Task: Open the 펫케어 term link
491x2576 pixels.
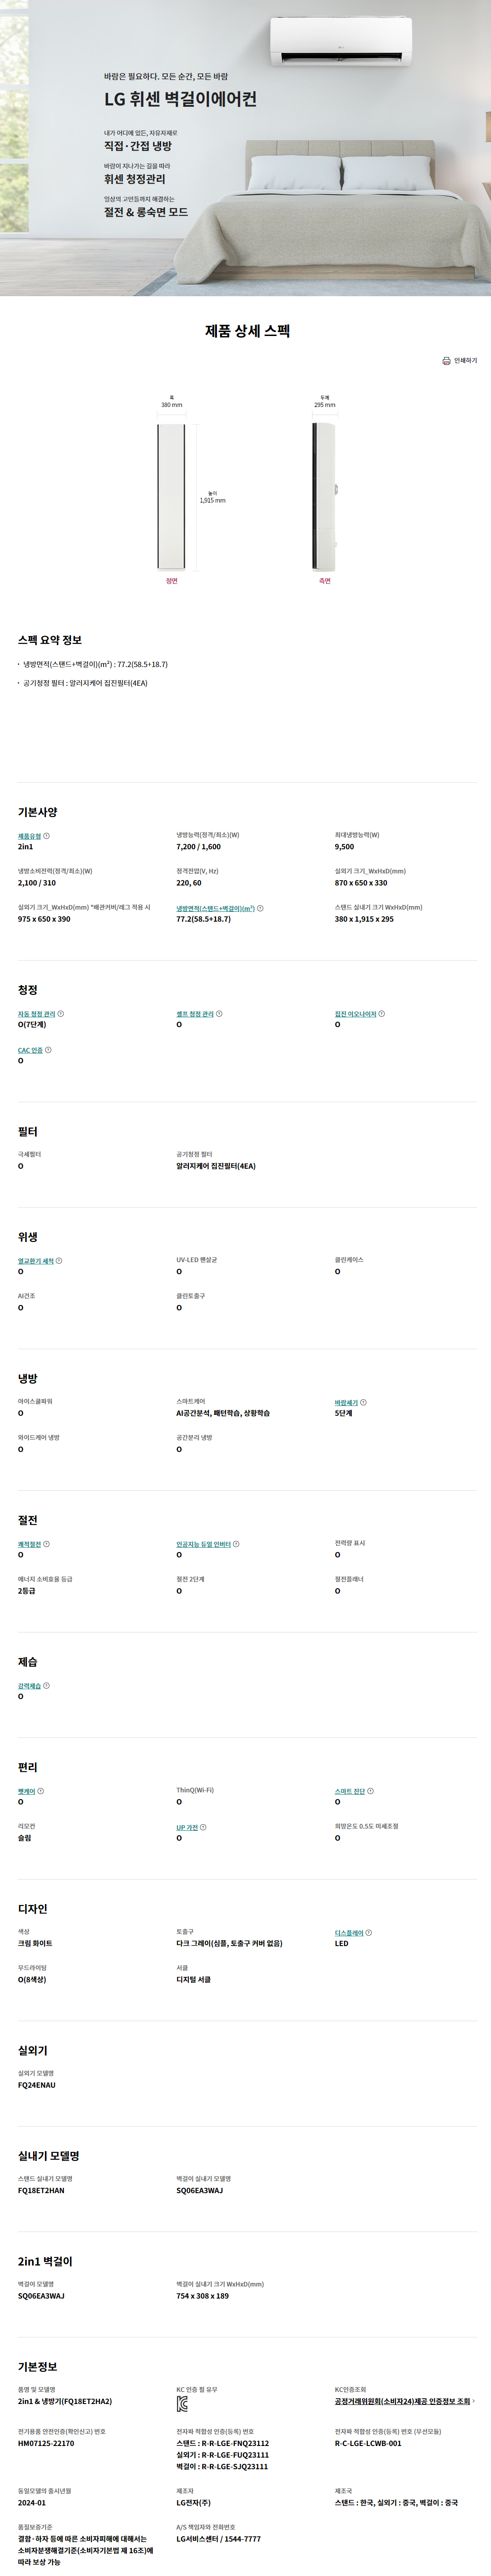Action: coord(26,1791)
